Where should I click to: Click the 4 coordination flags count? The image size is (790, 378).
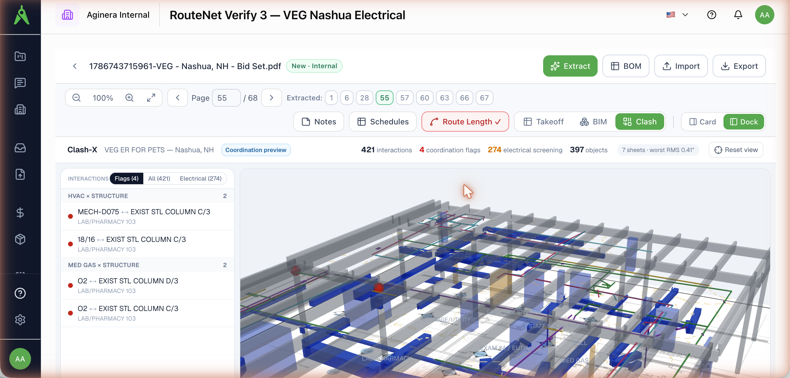pos(449,150)
